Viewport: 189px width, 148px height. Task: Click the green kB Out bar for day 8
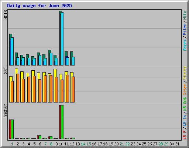(51, 138)
